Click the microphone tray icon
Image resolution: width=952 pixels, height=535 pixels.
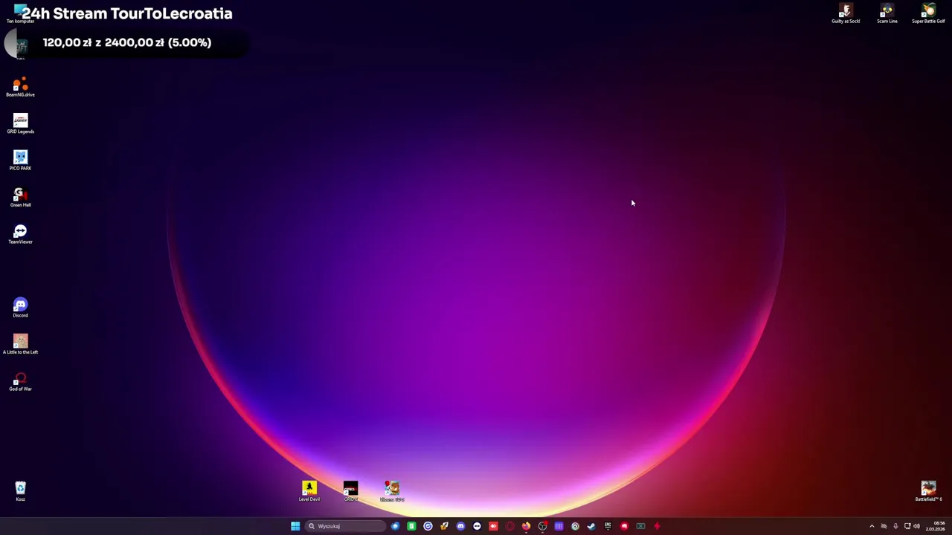point(895,526)
